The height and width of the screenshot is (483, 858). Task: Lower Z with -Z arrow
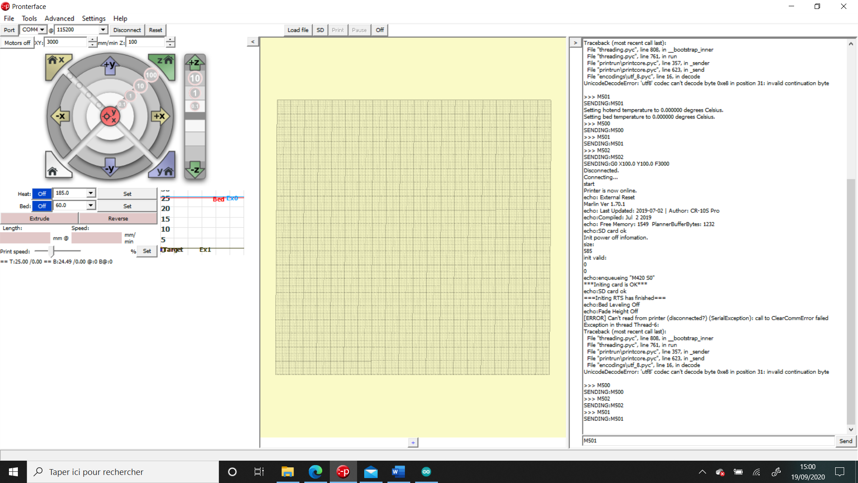pyautogui.click(x=195, y=170)
